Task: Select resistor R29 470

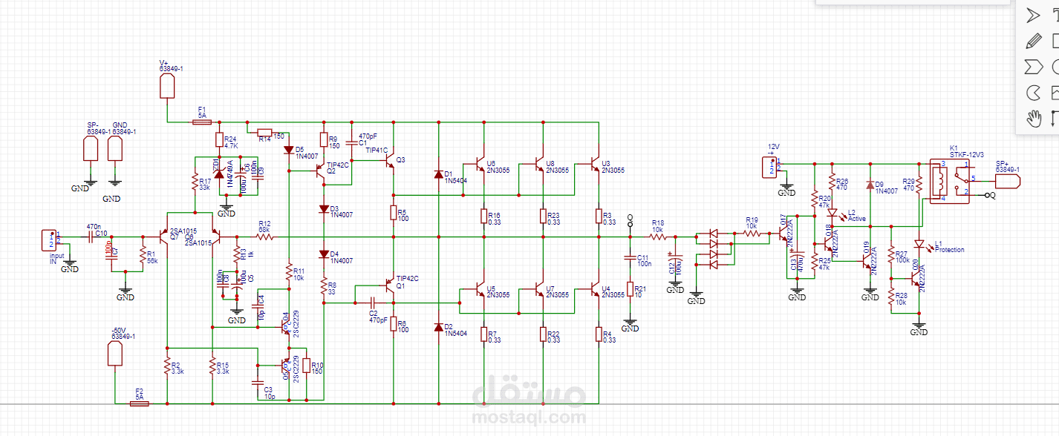Action: pos(919,185)
